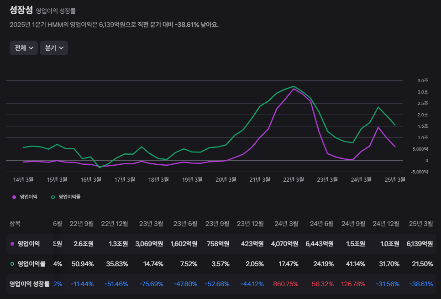Click the 3,069억원 operating profit cell
This screenshot has height=299, width=441.
click(x=149, y=244)
